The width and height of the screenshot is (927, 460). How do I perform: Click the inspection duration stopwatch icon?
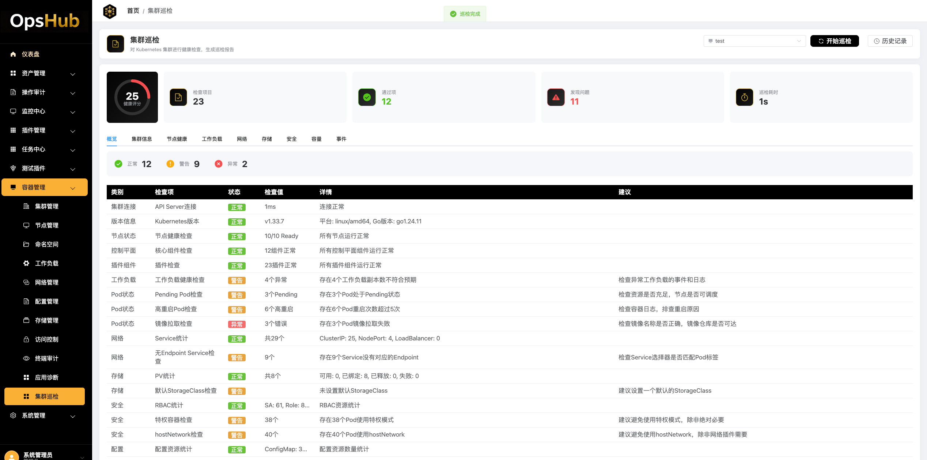(x=744, y=97)
